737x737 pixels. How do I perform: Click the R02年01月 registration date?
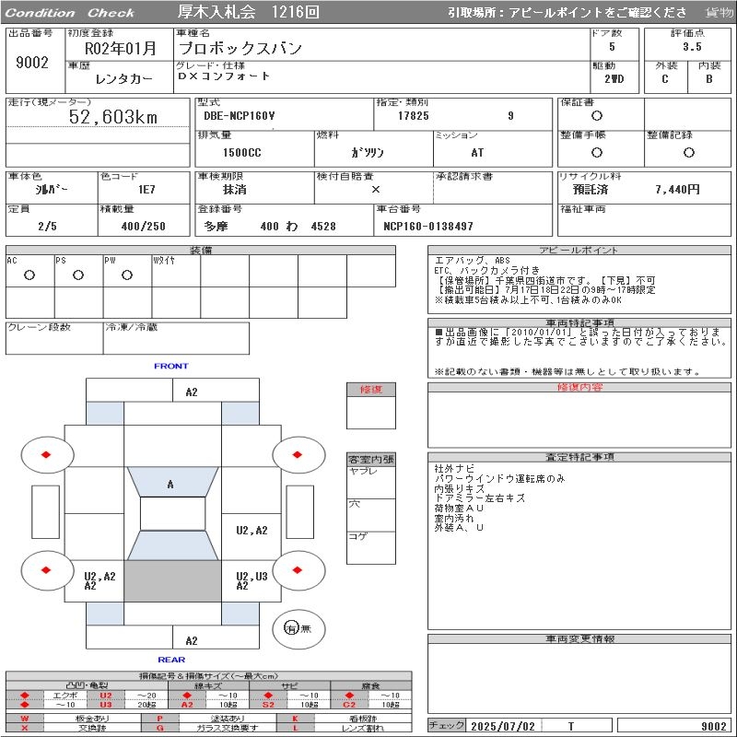pos(121,49)
